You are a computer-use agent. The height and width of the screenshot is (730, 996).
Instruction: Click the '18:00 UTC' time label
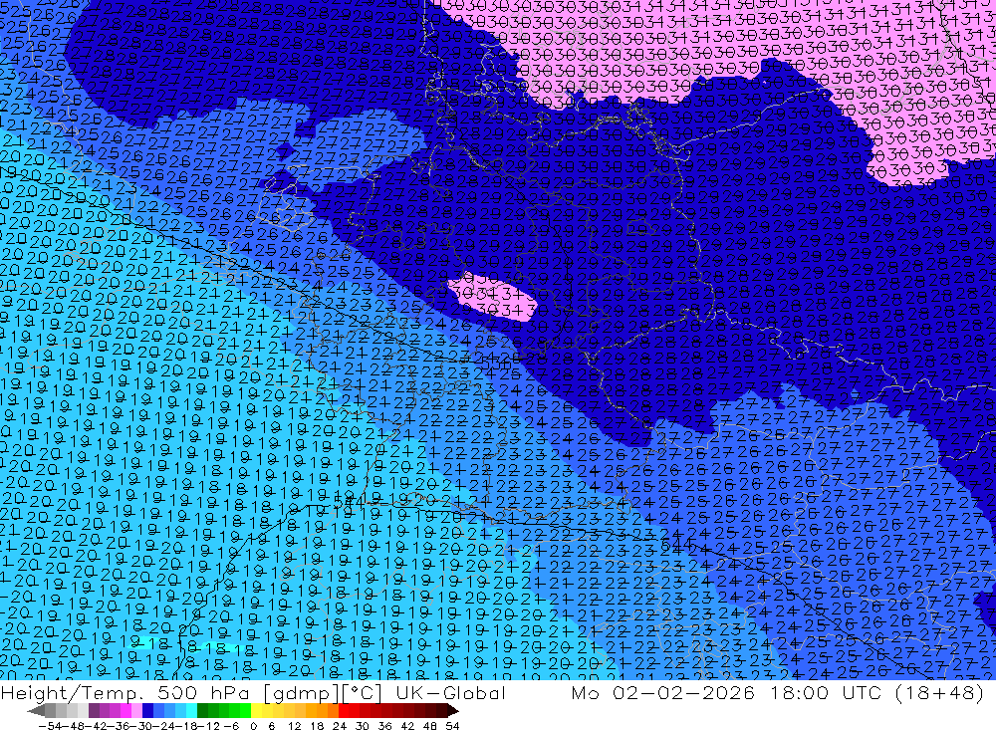pyautogui.click(x=829, y=693)
